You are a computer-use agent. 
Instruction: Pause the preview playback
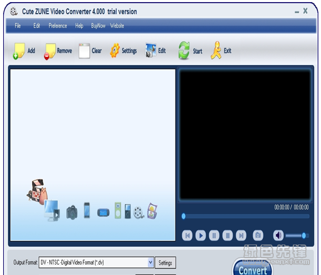[214, 236]
